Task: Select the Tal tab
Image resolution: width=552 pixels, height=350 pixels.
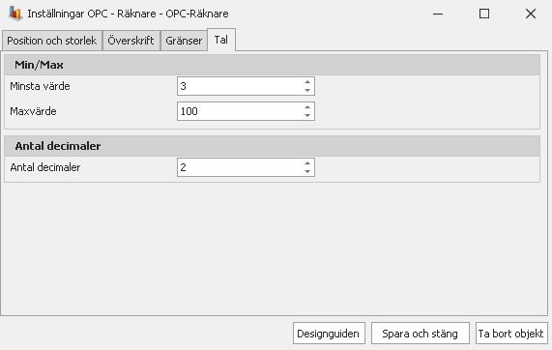Action: click(221, 40)
